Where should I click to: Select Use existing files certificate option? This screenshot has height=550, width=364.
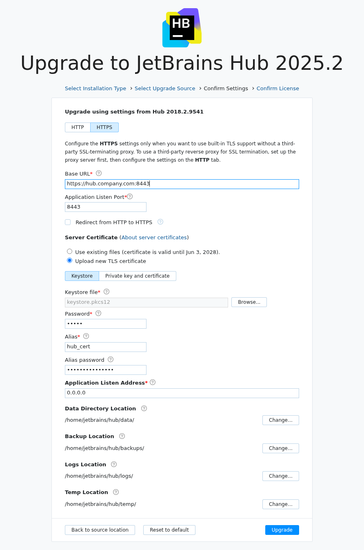click(x=69, y=251)
